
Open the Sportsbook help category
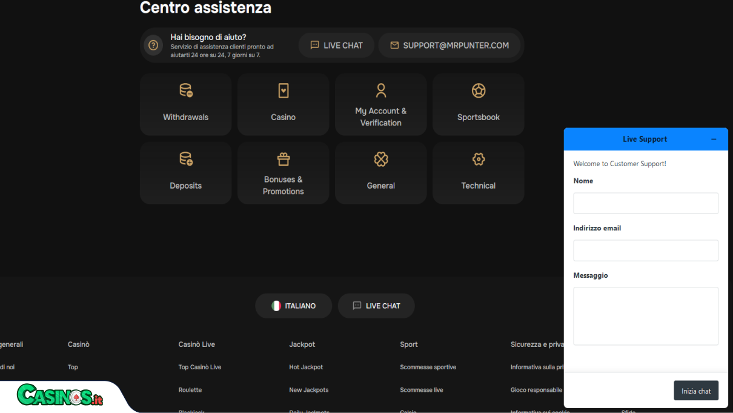[478, 104]
